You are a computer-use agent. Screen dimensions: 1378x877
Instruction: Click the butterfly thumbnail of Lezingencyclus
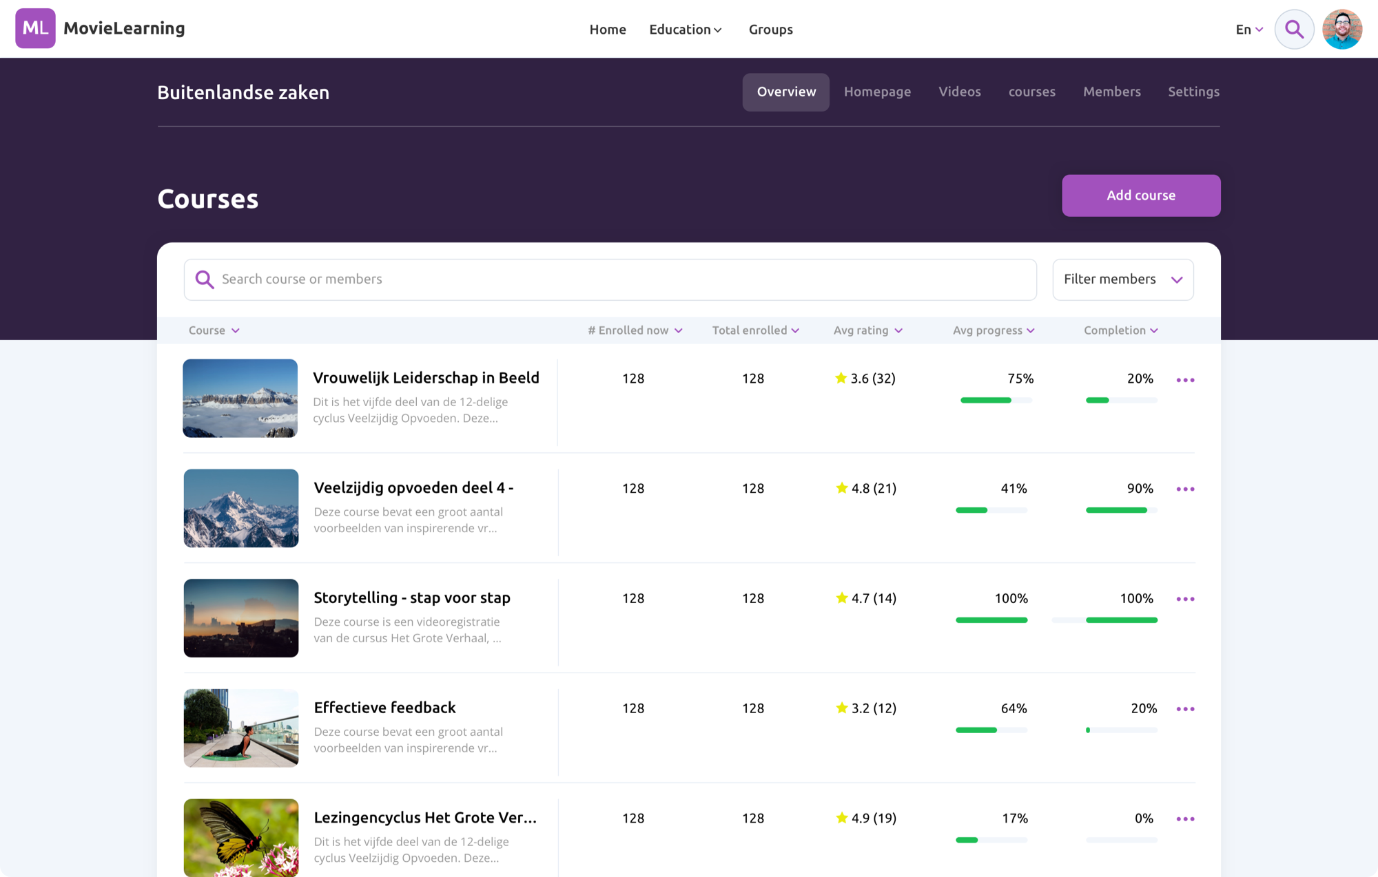pyautogui.click(x=240, y=838)
